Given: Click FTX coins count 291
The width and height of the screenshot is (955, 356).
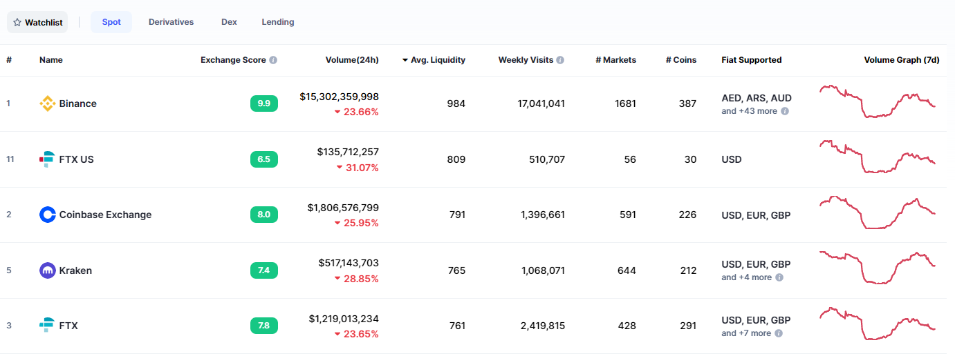Looking at the screenshot, I should tap(688, 326).
